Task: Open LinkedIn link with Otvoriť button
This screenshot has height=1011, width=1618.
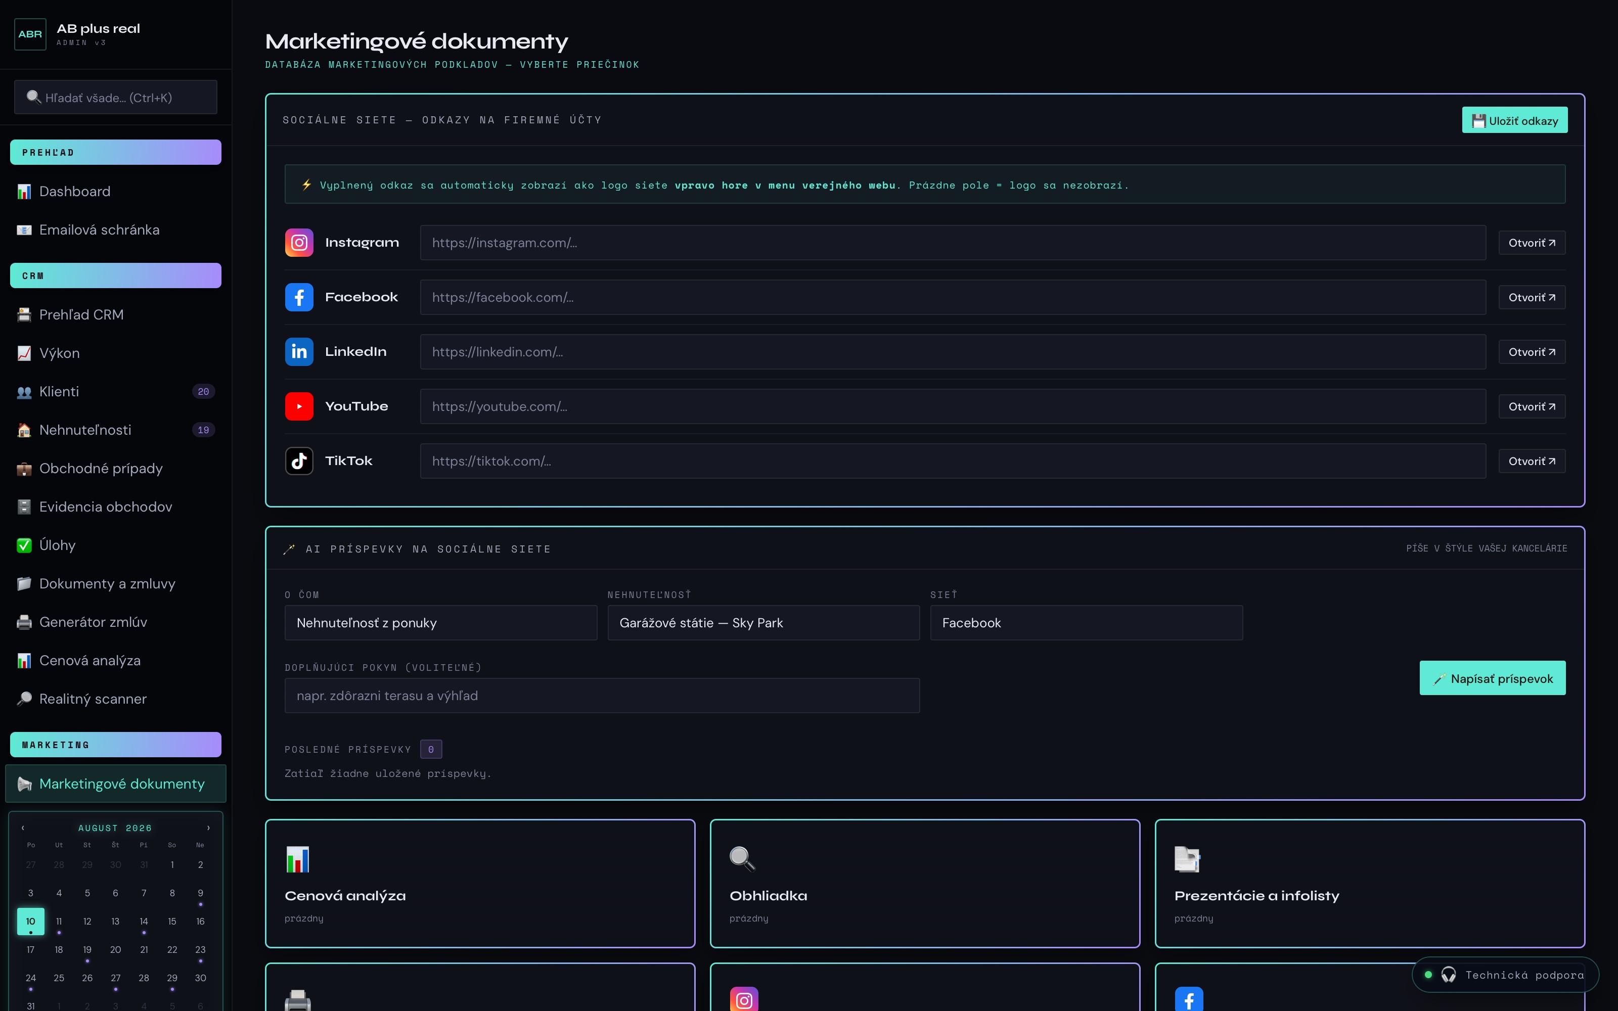Action: (x=1532, y=352)
